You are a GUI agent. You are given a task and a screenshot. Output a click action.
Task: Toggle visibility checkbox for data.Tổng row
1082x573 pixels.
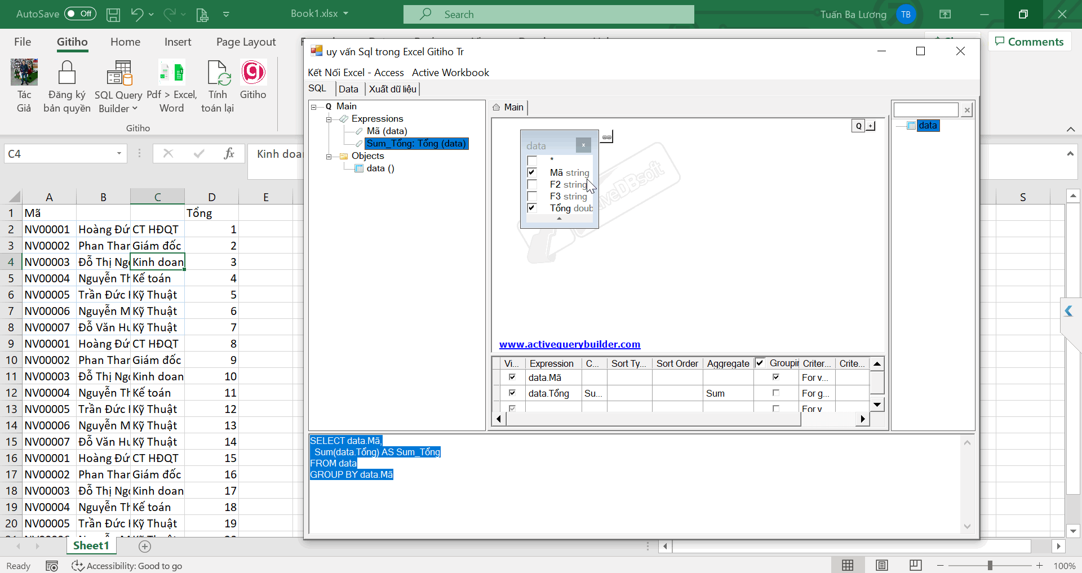click(512, 393)
